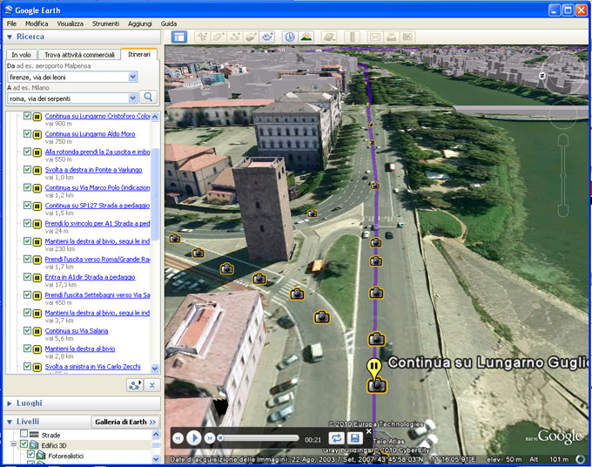
Task: Uncheck Entra in A1dir Strada a pedaggio
Action: (x=27, y=276)
